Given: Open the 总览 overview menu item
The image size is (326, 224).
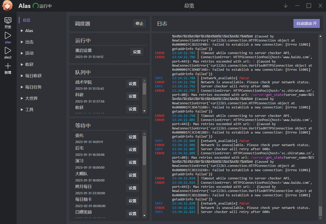Looking at the screenshot, I should point(26,20).
